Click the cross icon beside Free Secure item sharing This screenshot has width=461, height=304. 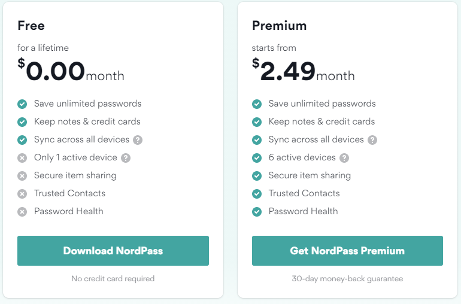click(22, 176)
